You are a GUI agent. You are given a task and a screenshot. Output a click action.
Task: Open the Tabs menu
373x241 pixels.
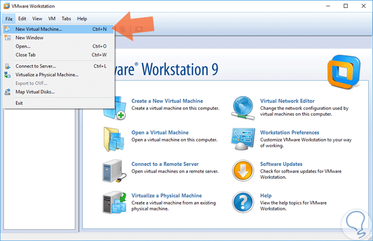pyautogui.click(x=66, y=18)
